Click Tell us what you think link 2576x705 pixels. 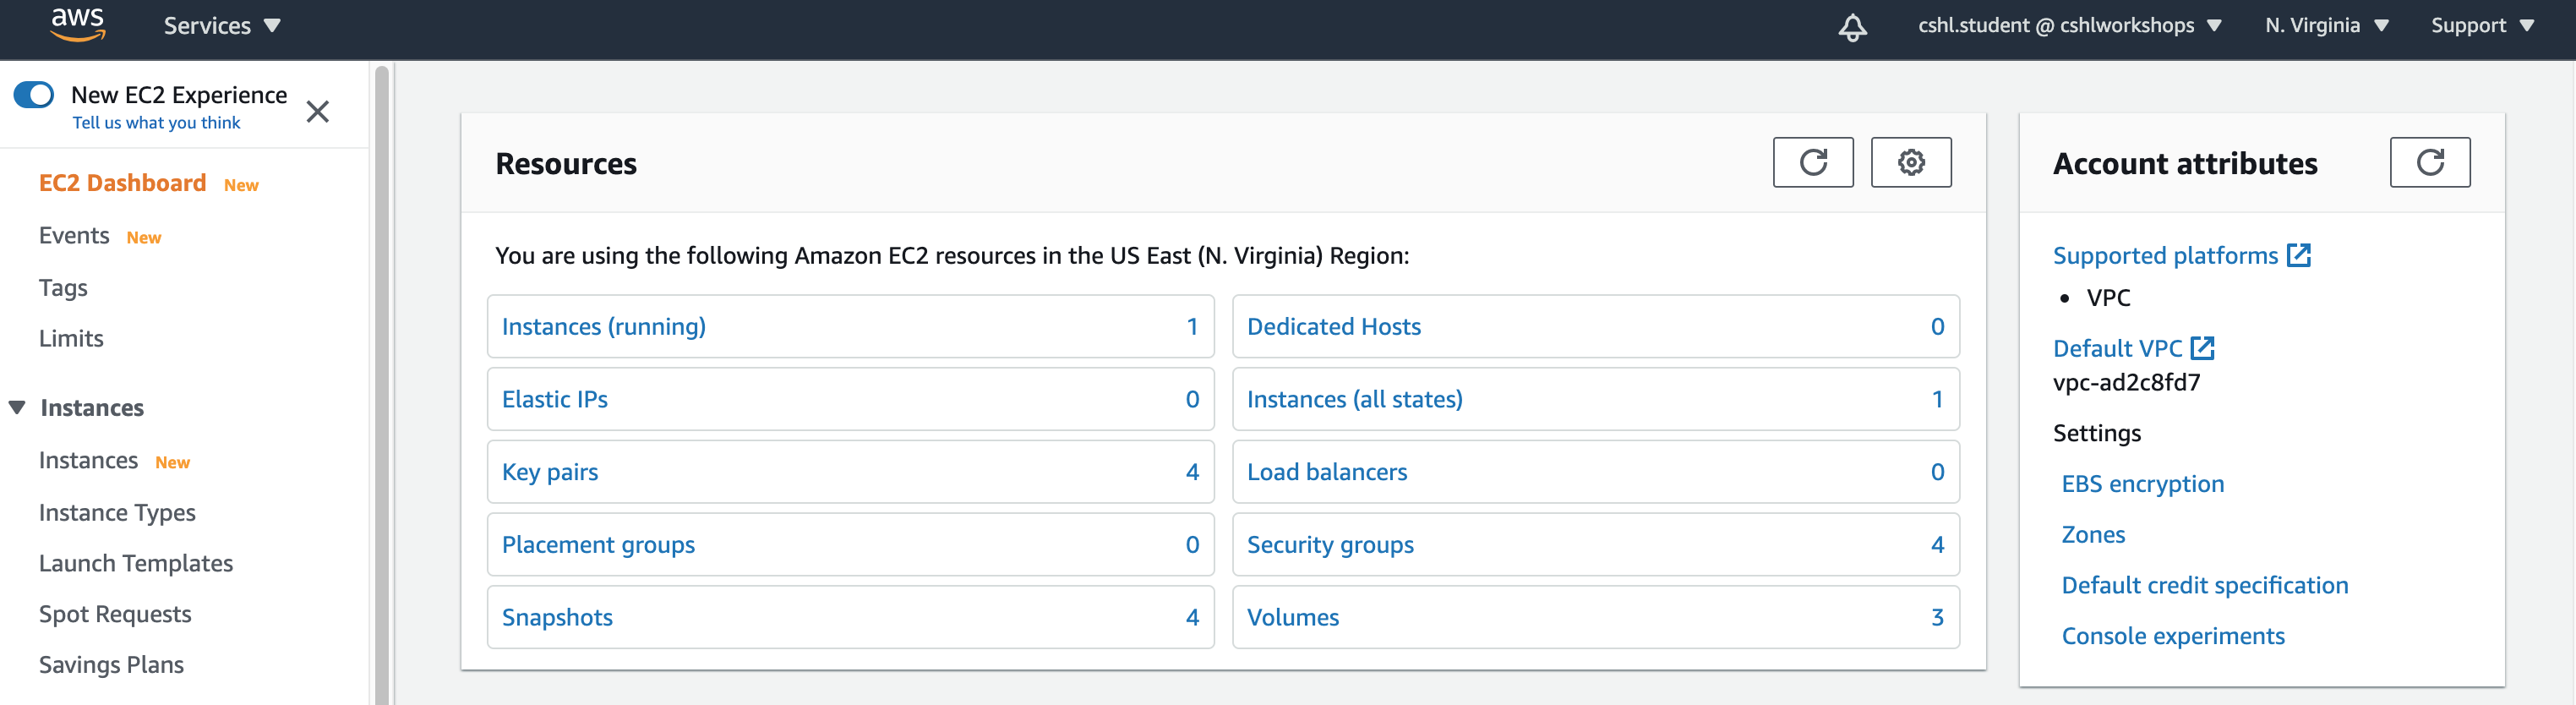pos(156,123)
